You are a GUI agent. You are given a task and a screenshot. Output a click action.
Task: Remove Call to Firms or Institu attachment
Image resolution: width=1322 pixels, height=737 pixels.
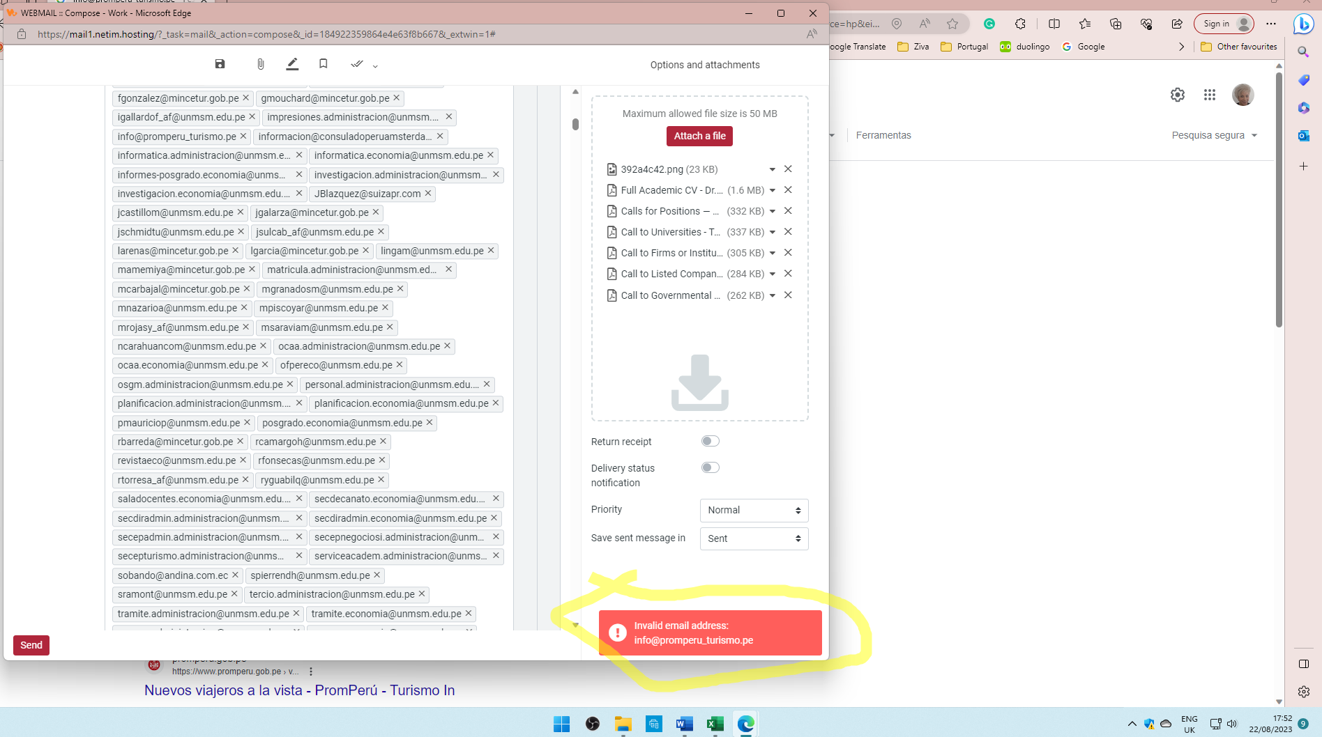[788, 252]
